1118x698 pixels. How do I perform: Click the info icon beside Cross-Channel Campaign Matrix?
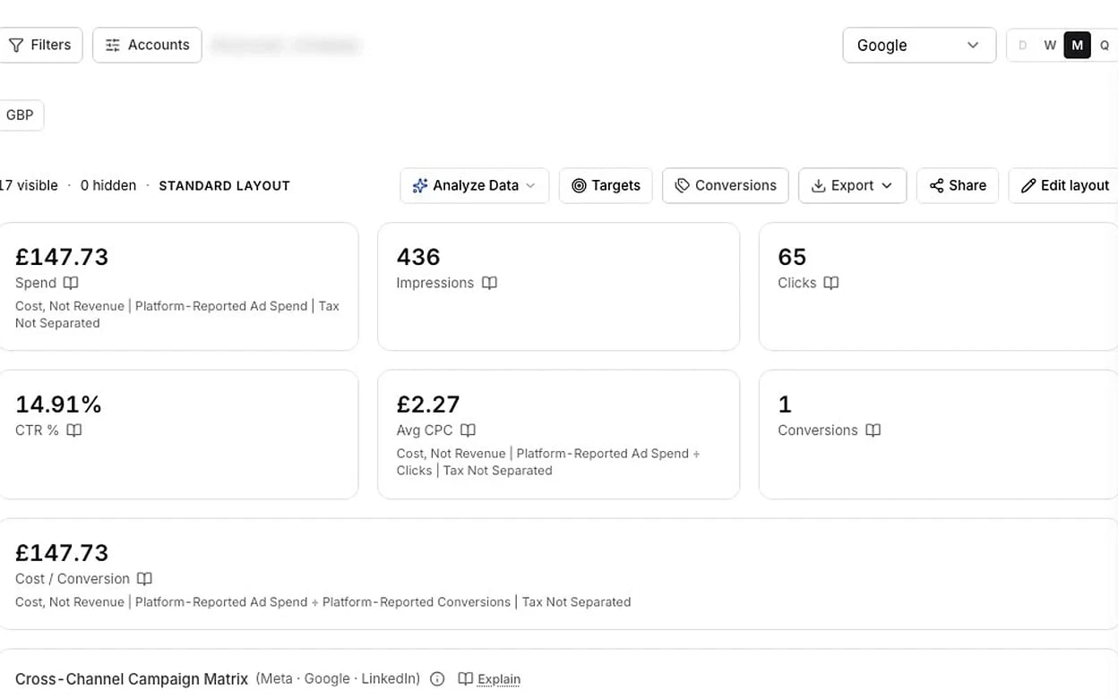click(437, 678)
